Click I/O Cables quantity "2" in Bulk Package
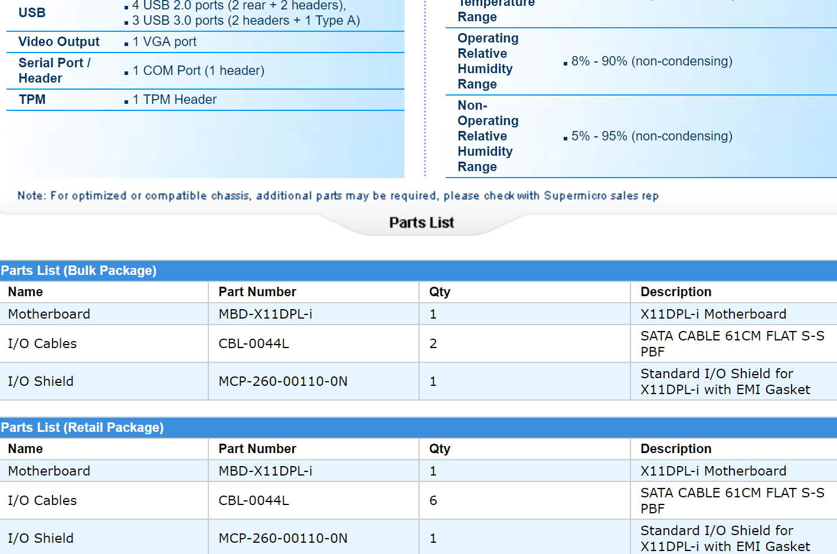The image size is (837, 554). pyautogui.click(x=433, y=344)
